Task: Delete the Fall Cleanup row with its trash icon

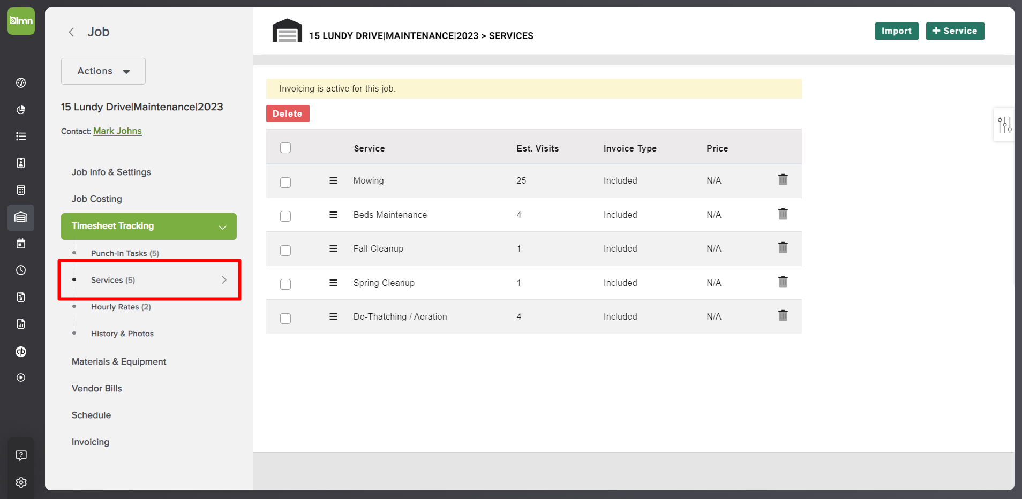Action: click(783, 248)
